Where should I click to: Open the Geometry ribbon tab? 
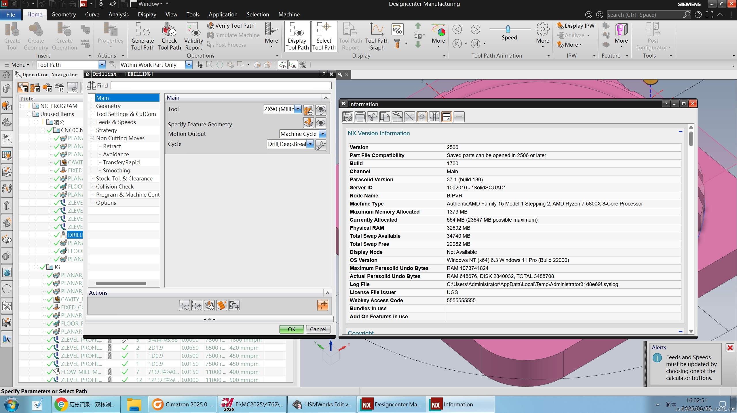(64, 14)
